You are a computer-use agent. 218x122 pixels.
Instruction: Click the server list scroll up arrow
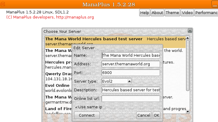[x=188, y=38]
